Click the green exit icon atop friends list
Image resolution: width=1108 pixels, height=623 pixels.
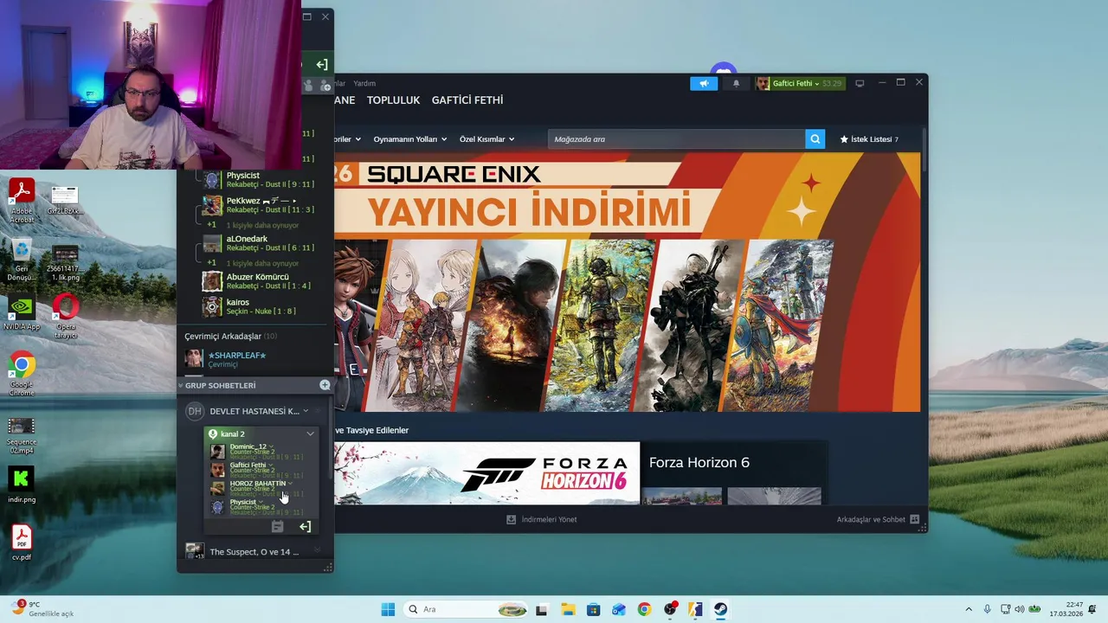[321, 64]
